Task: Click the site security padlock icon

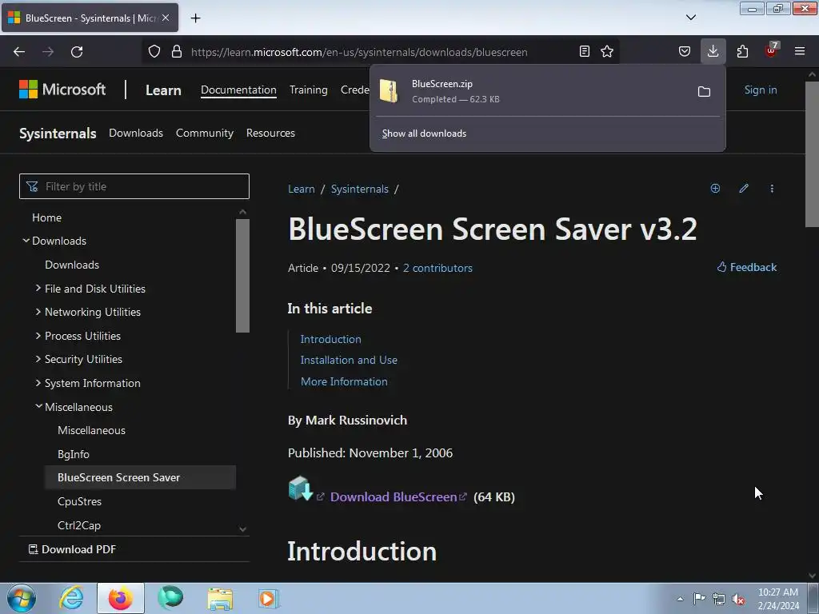Action: click(x=177, y=52)
